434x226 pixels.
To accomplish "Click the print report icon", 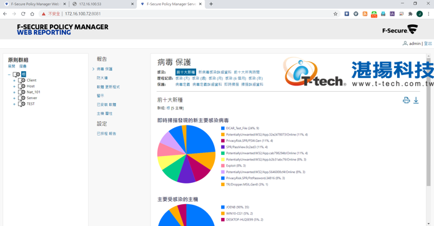I will pyautogui.click(x=406, y=100).
